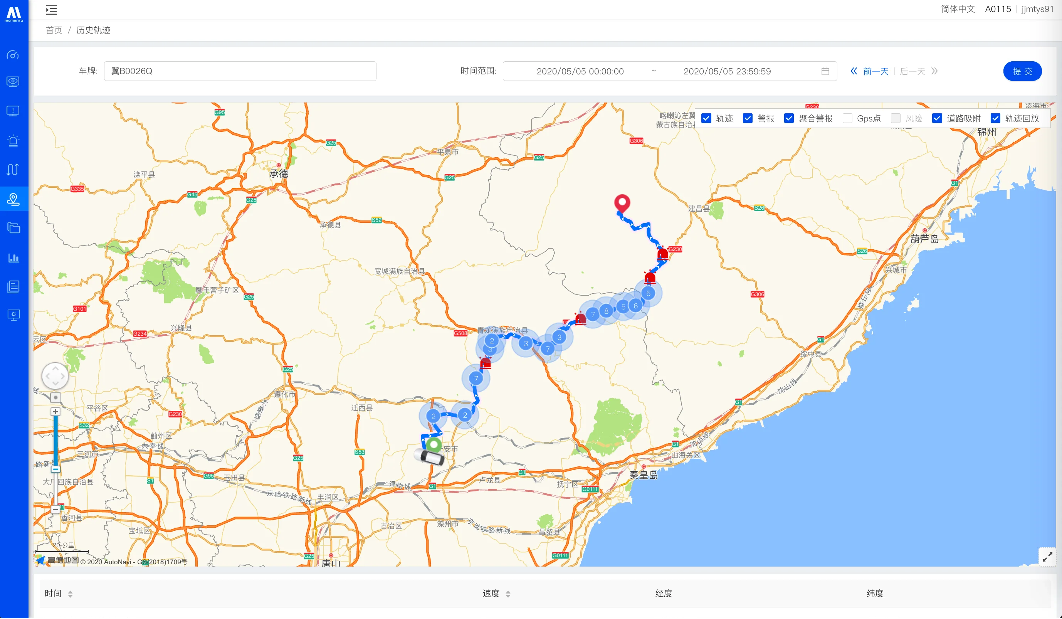Click the A0115 account label
1062x619 pixels.
click(998, 9)
